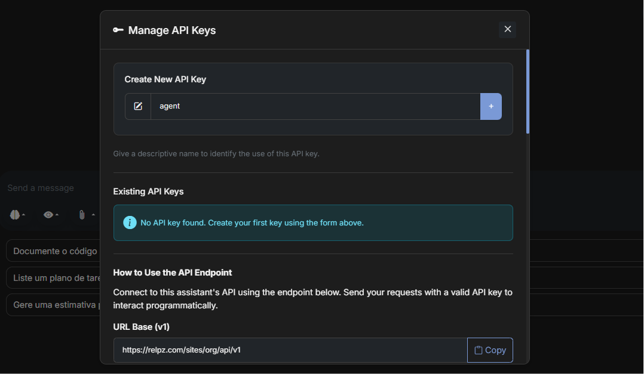Image resolution: width=644 pixels, height=374 pixels.
Task: Choose the 'Gere uma estimativa' suggestion
Action: click(54, 305)
